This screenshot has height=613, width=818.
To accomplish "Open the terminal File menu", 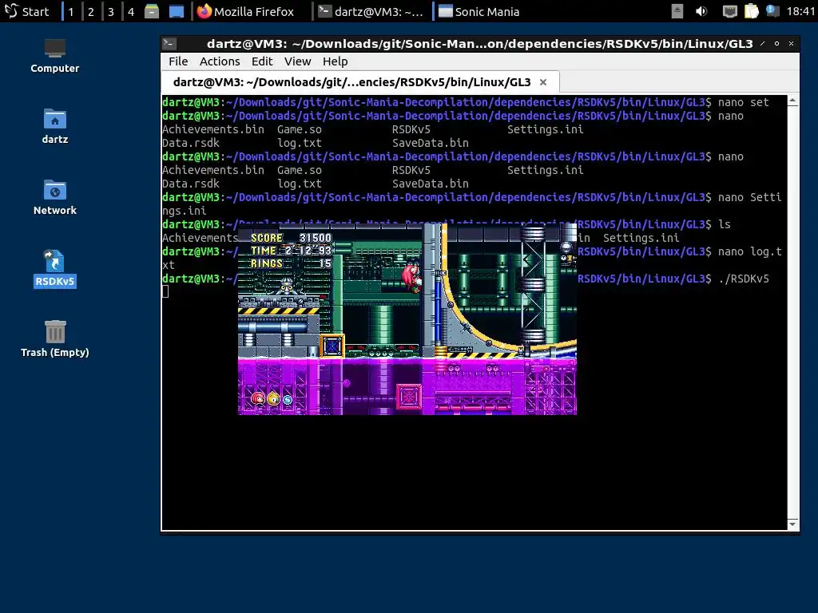I will [x=178, y=61].
